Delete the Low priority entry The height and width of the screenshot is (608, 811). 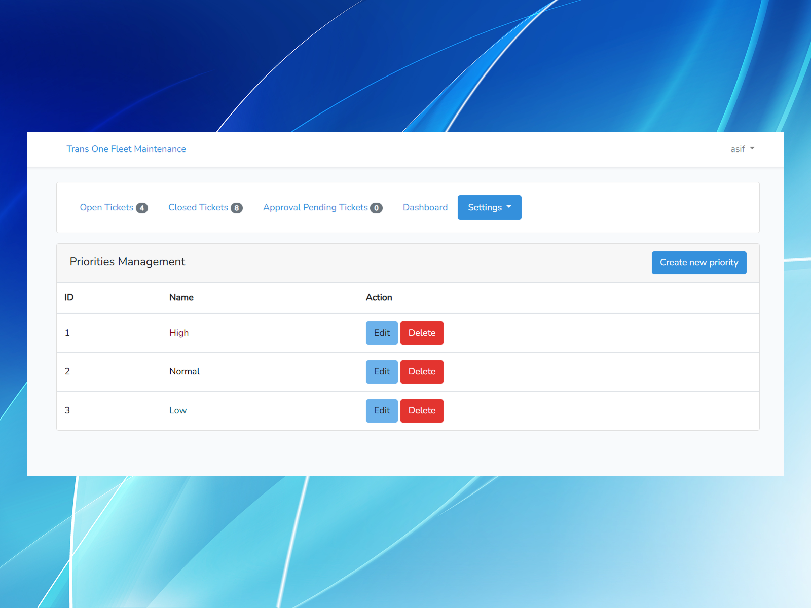[x=422, y=411]
